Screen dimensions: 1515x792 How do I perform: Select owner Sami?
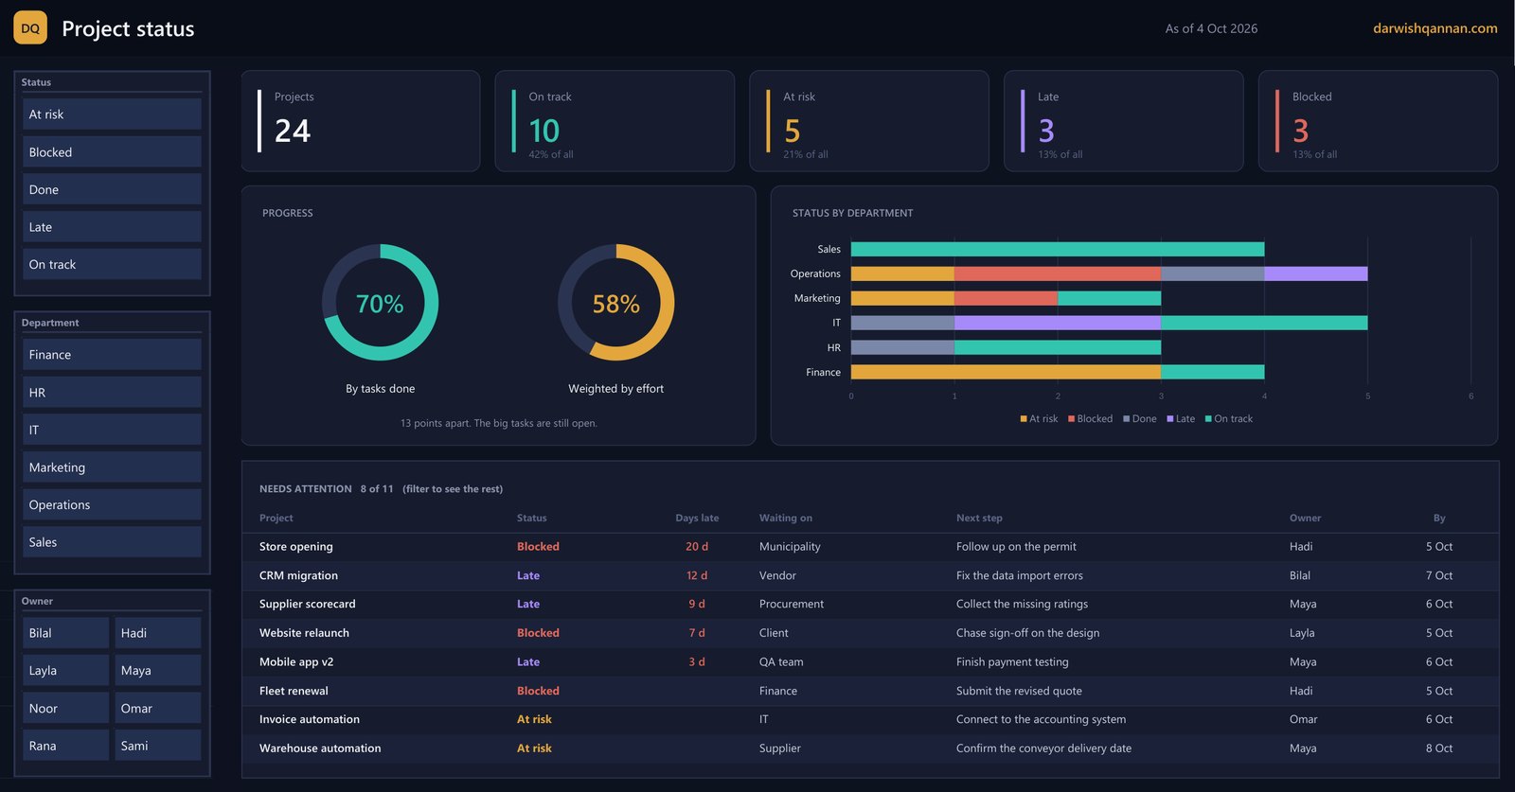[158, 746]
